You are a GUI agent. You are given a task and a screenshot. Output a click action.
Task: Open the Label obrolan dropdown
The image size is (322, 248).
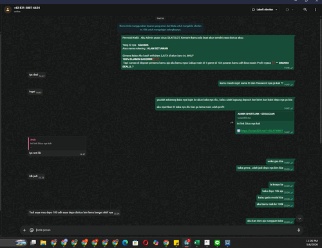pos(265,10)
